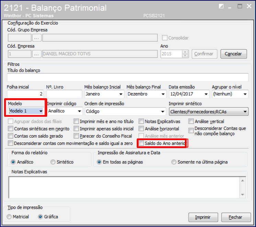
Task: Decrease the Ano value with down arrow
Action: coord(185,56)
